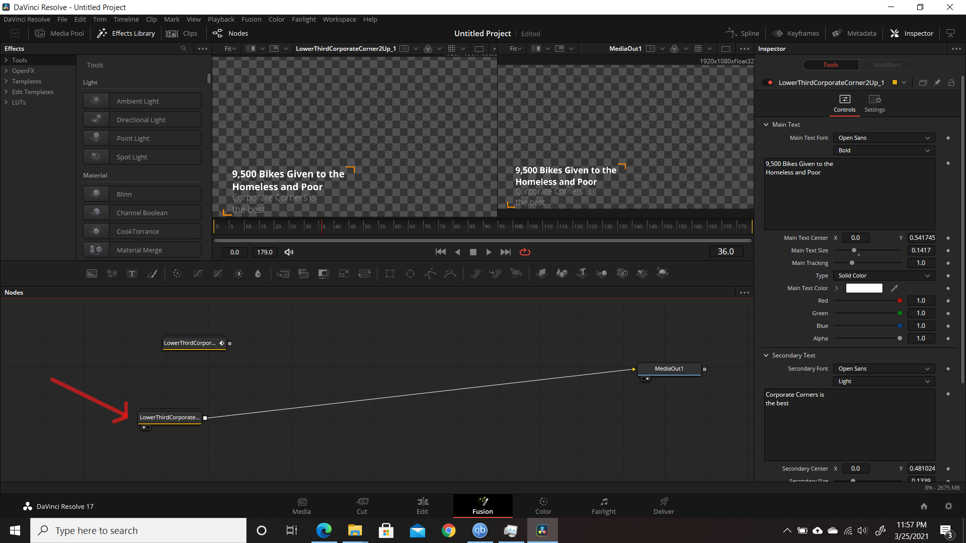Image resolution: width=966 pixels, height=543 pixels.
Task: Open the Light font style dropdown
Action: [x=883, y=381]
